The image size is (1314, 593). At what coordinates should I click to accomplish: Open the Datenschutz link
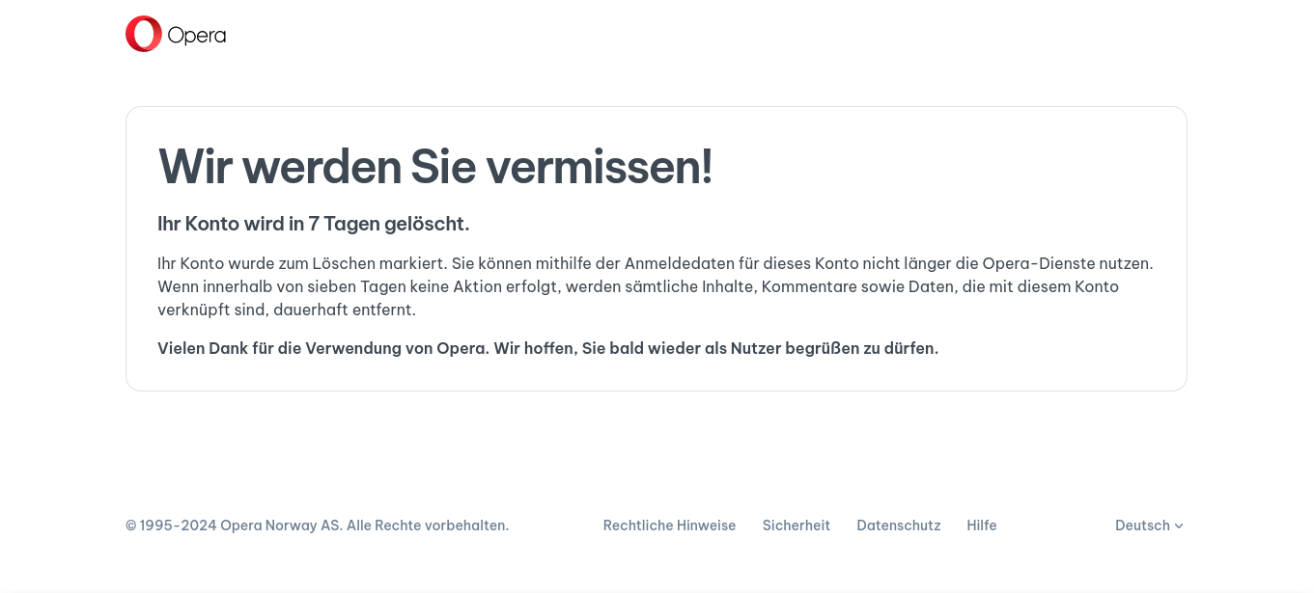pyautogui.click(x=898, y=526)
